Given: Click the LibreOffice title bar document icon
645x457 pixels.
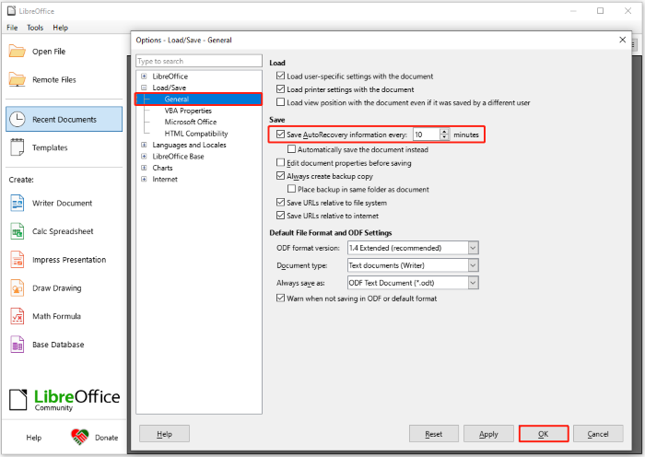Looking at the screenshot, I should (11, 11).
